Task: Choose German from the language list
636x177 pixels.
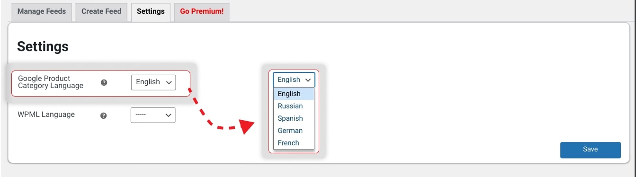Action: pyautogui.click(x=294, y=131)
